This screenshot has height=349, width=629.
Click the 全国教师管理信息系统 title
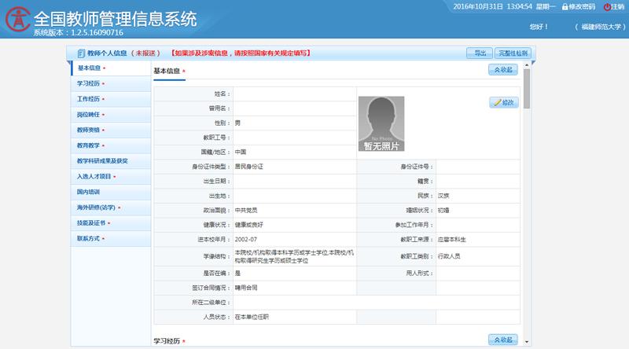click(115, 19)
